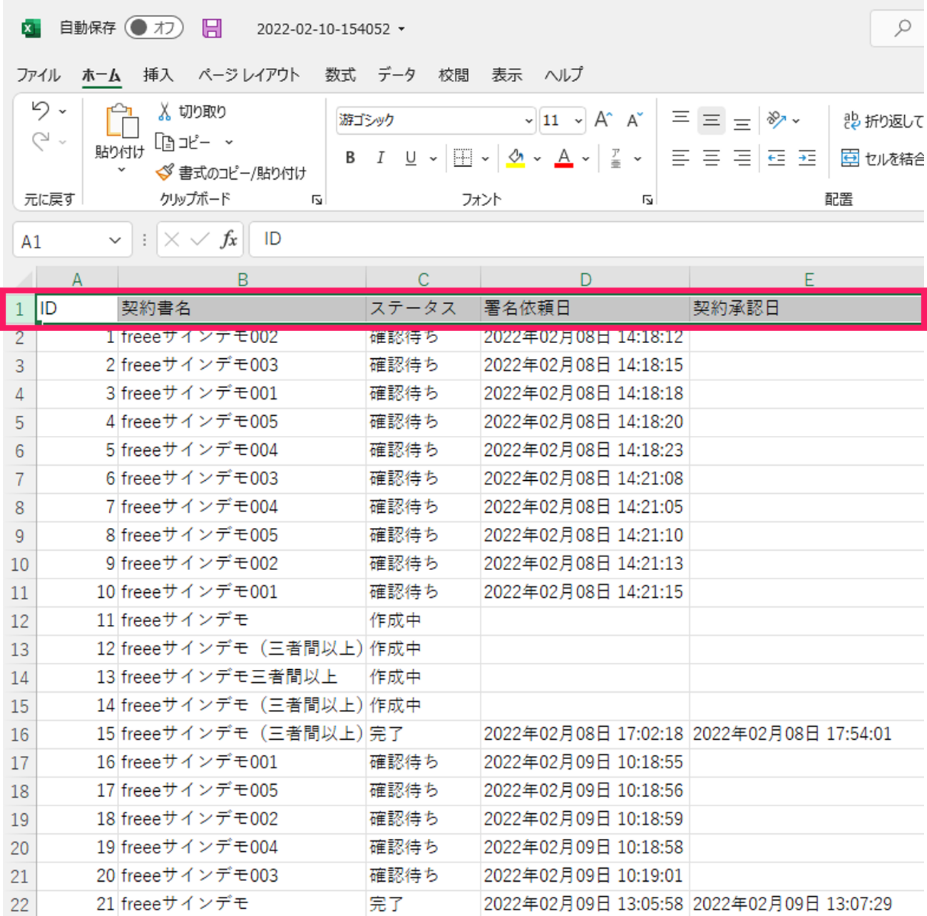Click the formula bar Enter checkmark icon
This screenshot has height=916, width=927.
pos(200,240)
